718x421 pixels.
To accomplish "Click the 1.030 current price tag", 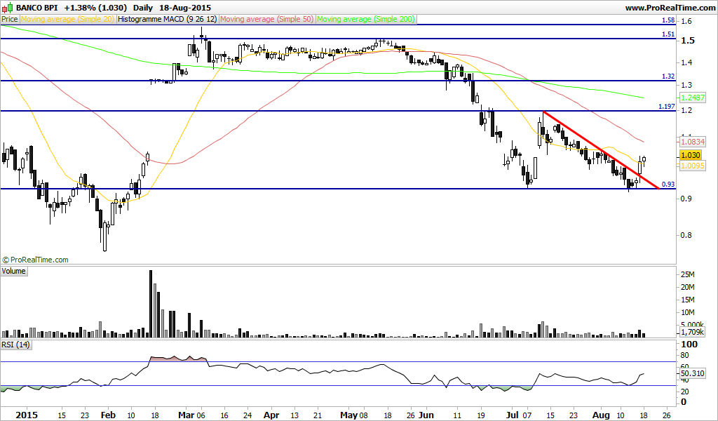I will click(x=691, y=155).
